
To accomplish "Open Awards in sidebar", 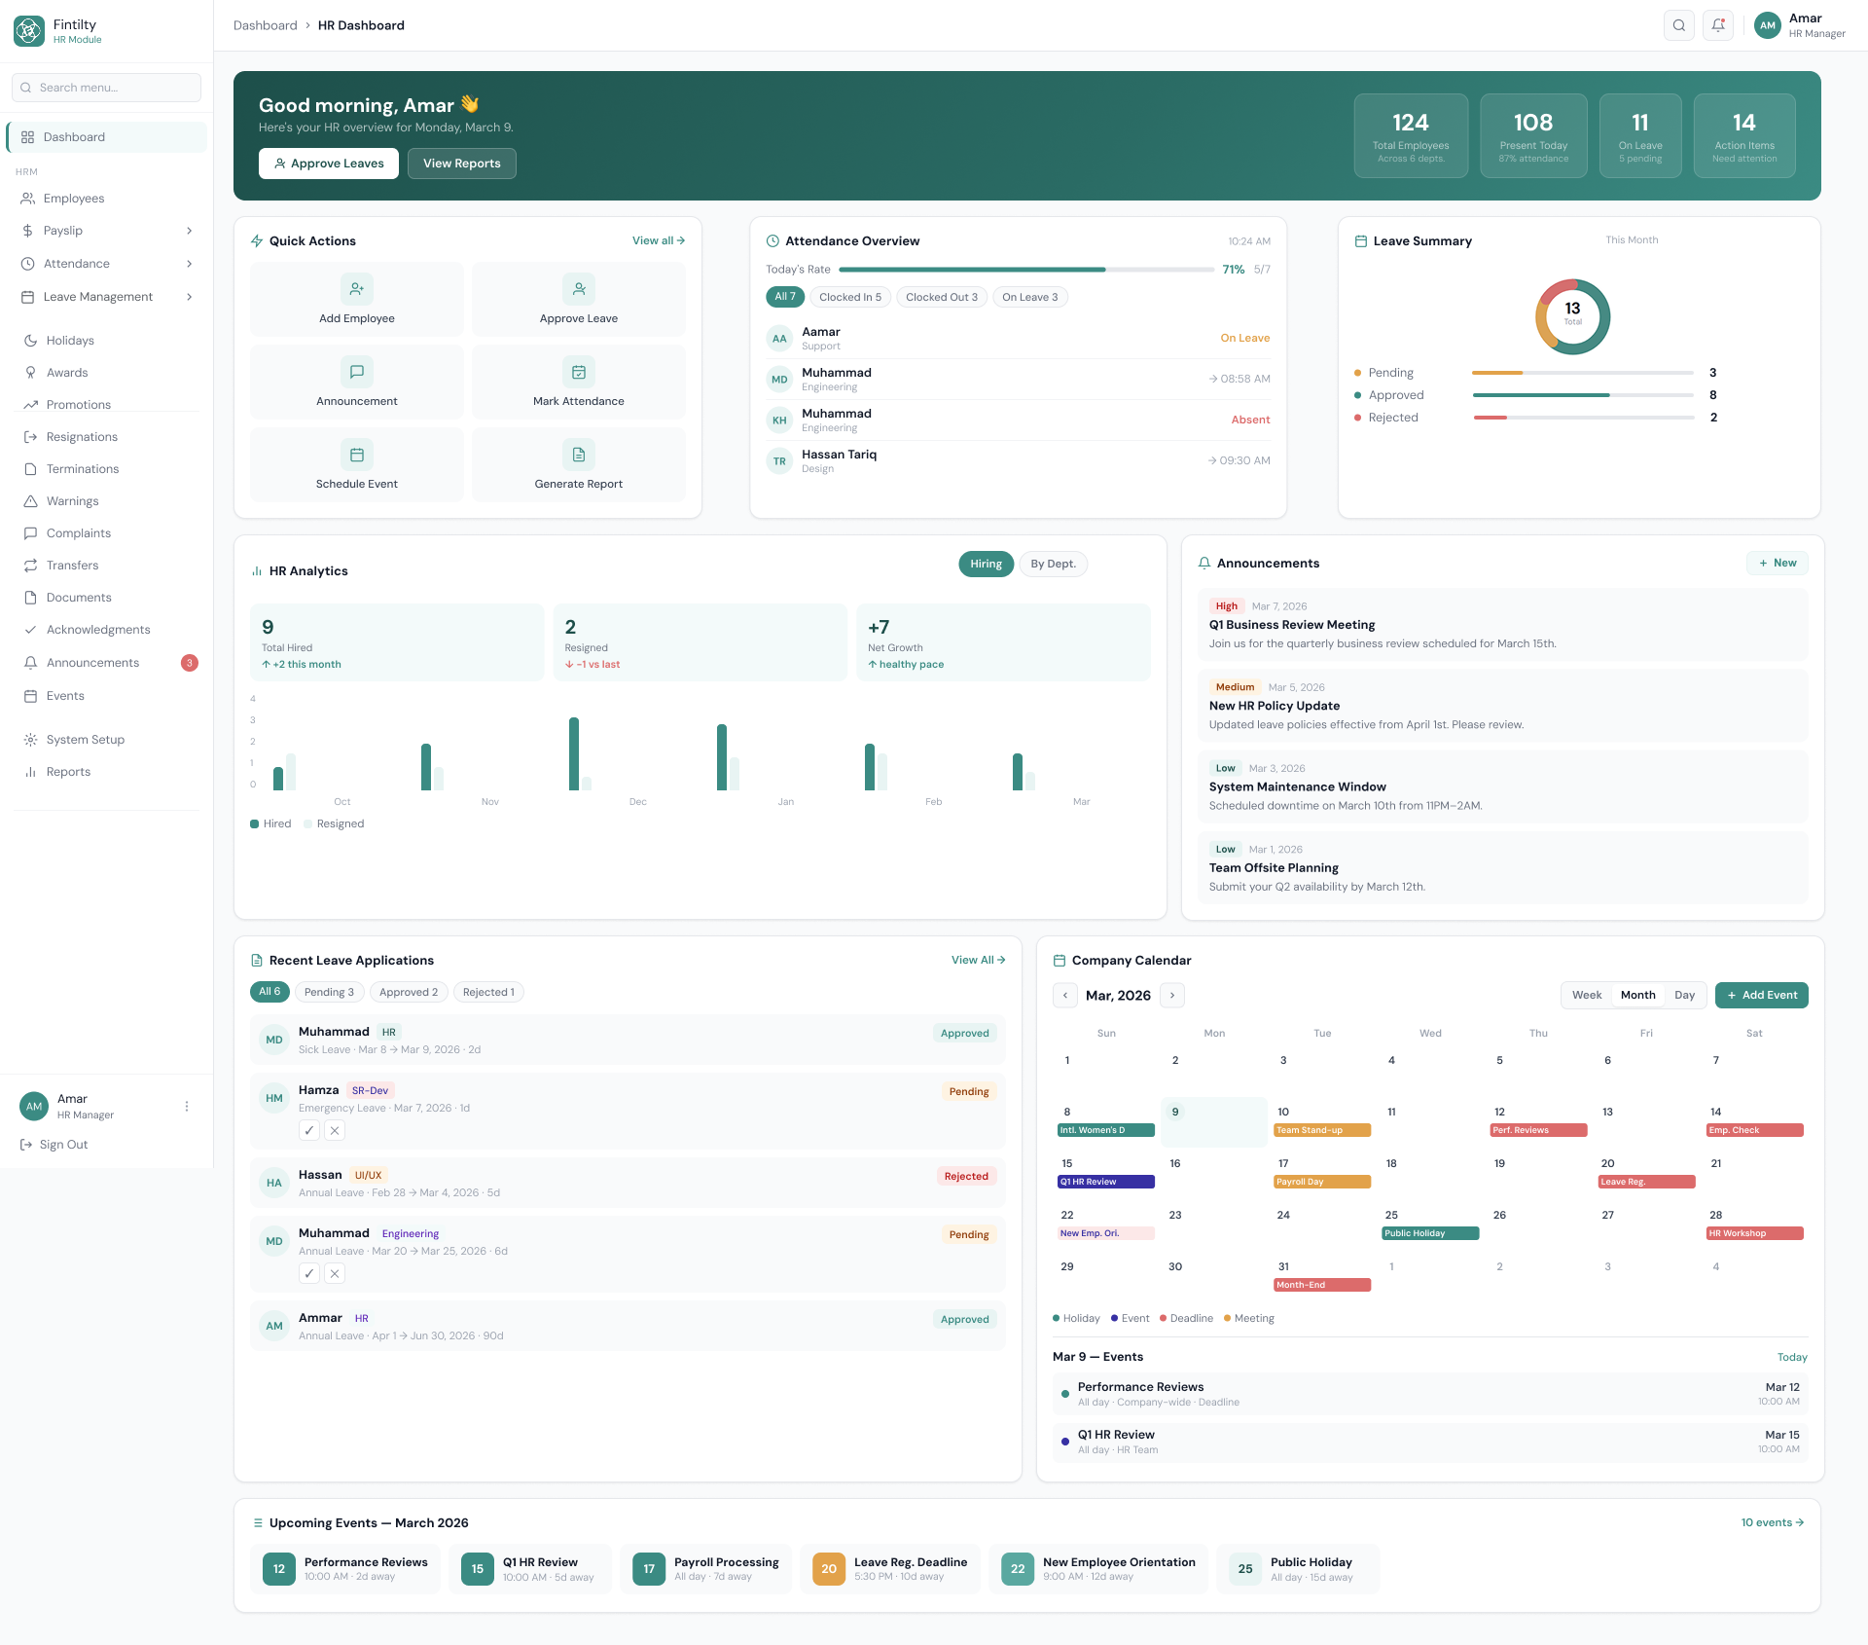I will 107,373.
